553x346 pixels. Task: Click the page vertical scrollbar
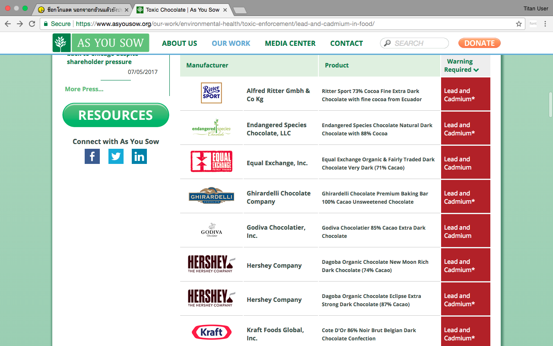550,105
